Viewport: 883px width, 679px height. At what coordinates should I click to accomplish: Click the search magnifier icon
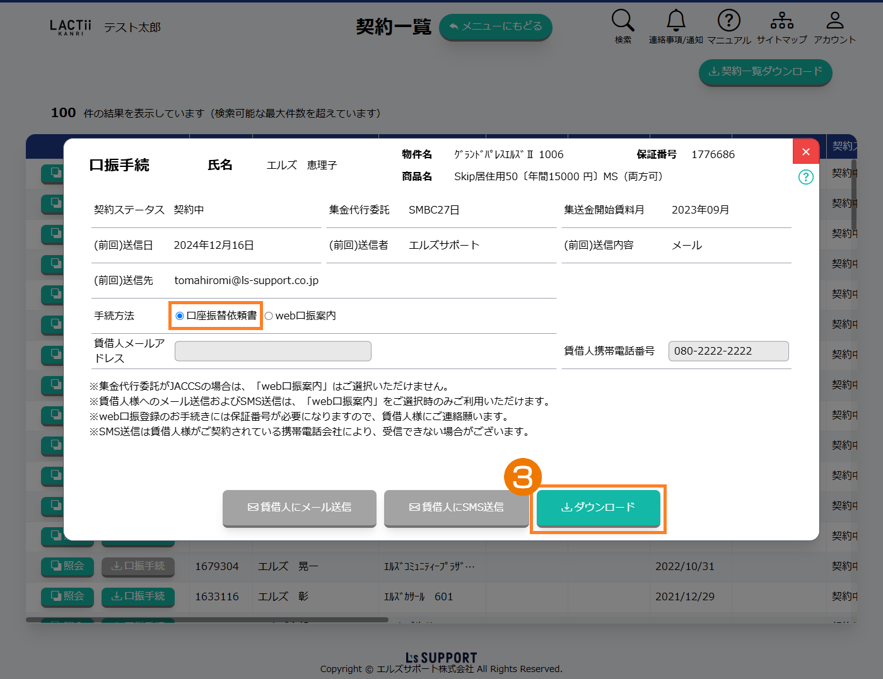click(623, 21)
